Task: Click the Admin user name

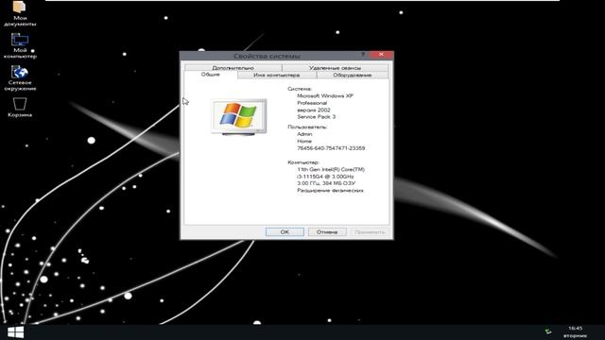Action: point(304,134)
